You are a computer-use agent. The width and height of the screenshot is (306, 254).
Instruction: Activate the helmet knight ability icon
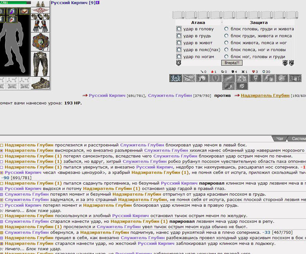click(x=255, y=78)
